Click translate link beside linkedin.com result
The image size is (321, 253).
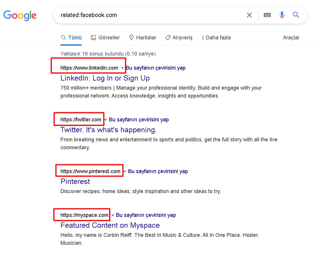(156, 68)
